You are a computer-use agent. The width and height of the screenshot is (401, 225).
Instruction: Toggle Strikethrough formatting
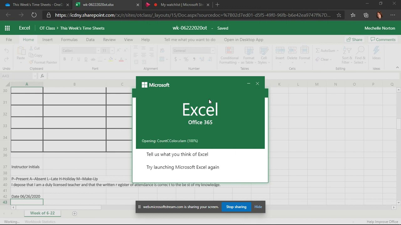coord(93,59)
